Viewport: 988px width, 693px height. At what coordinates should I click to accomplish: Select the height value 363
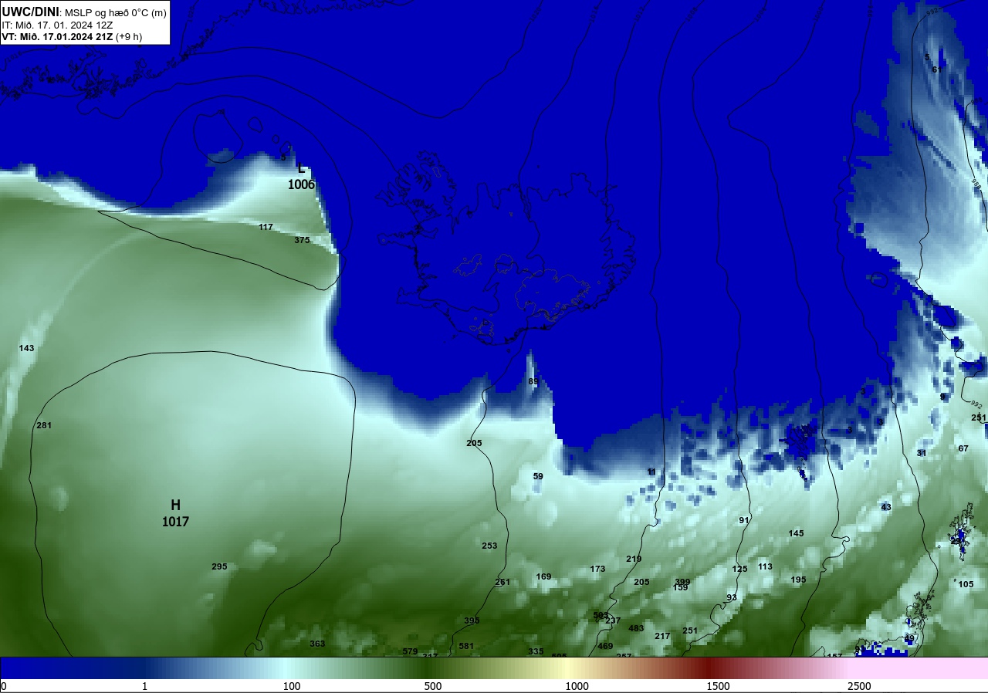317,644
